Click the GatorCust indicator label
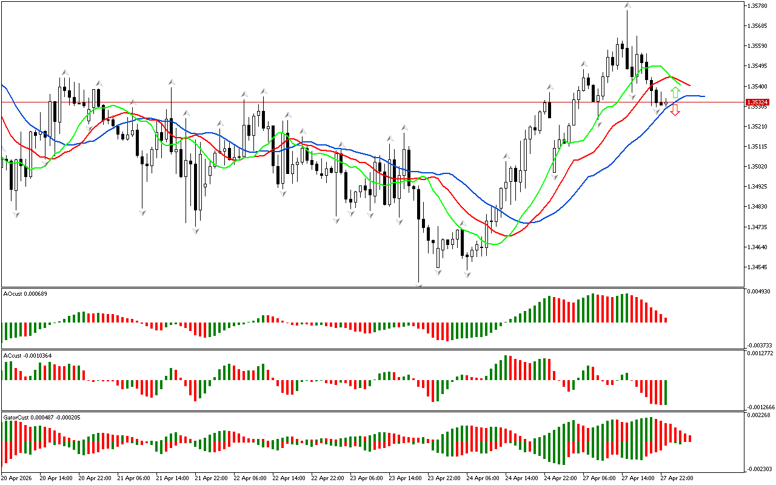The height and width of the screenshot is (485, 776). pyautogui.click(x=41, y=418)
